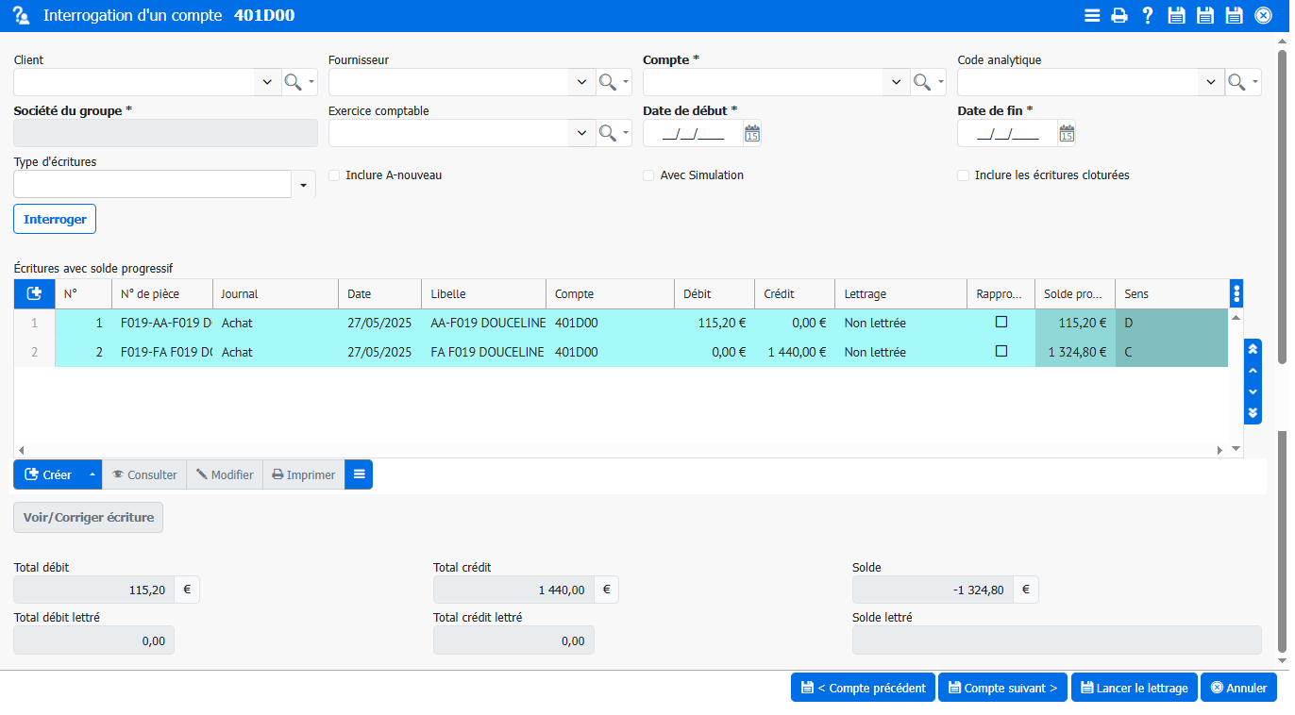Image resolution: width=1295 pixels, height=715 pixels.
Task: Click the add row icon in grid header
Action: pyautogui.click(x=35, y=294)
